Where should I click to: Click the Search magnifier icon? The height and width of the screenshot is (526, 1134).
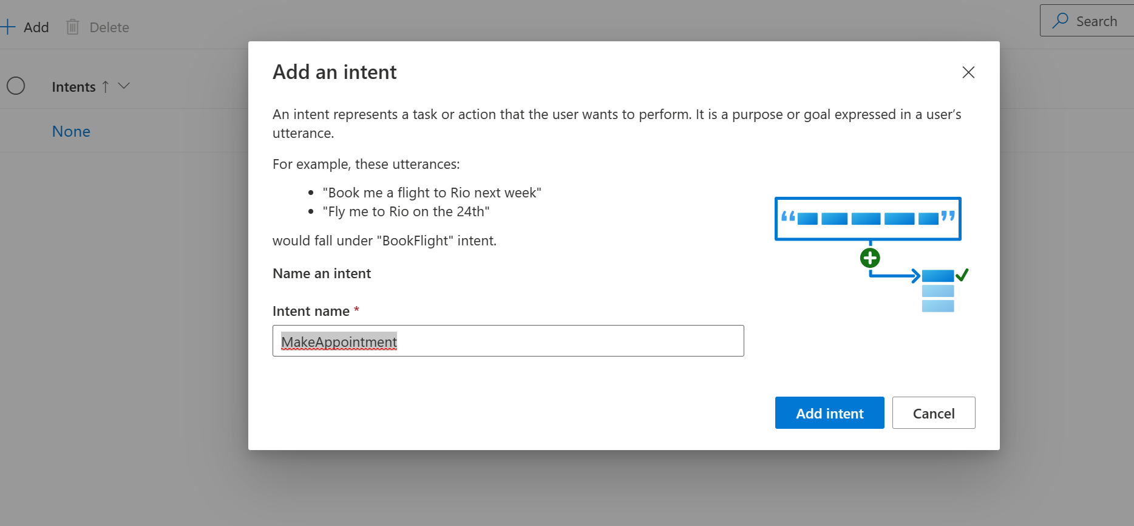point(1060,21)
